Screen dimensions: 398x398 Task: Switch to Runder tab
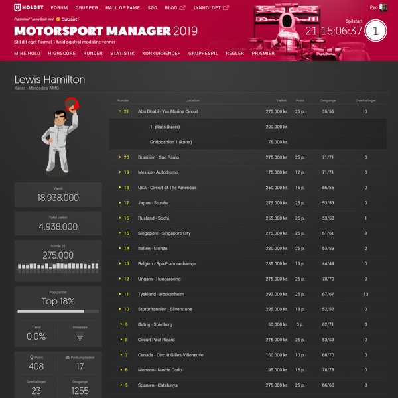point(93,54)
